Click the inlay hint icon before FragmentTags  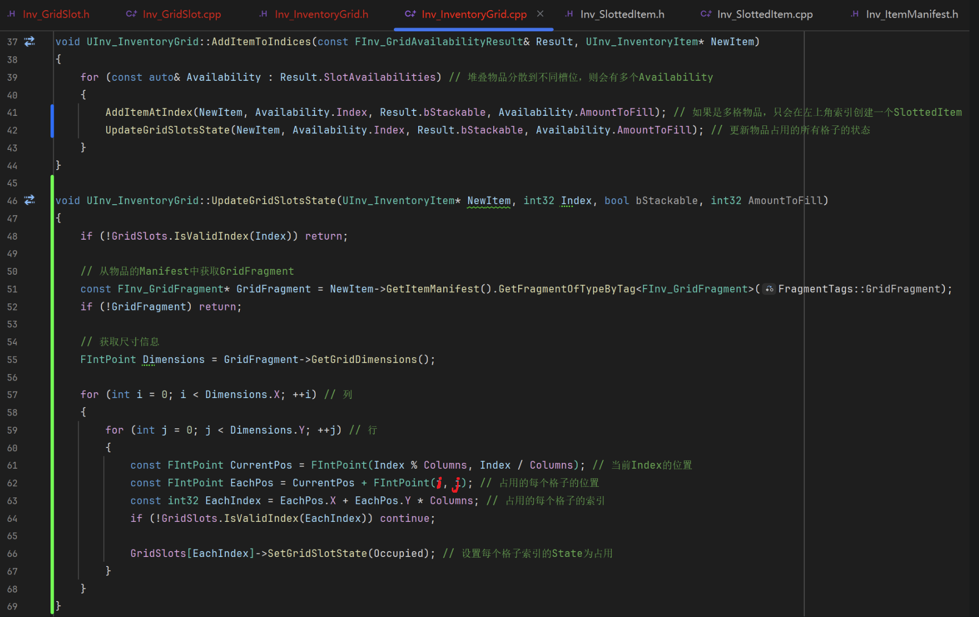(769, 289)
